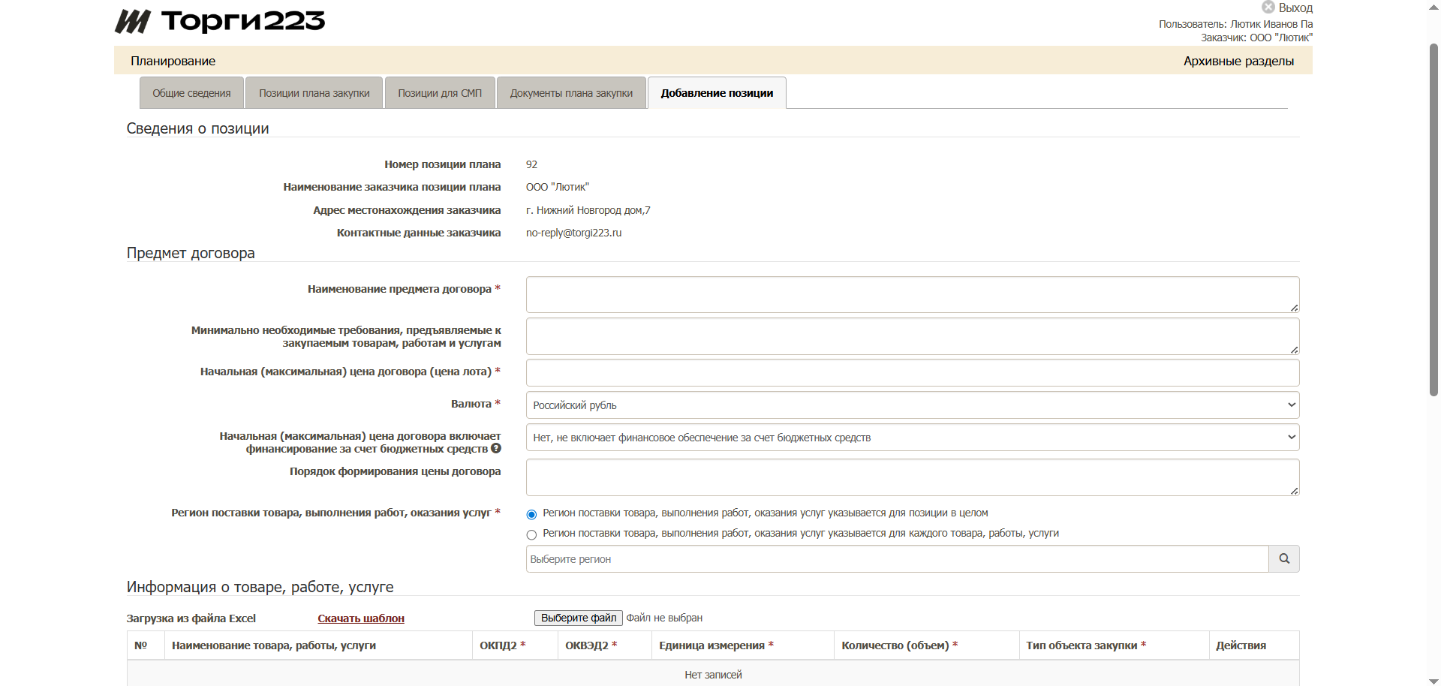The image size is (1441, 686).
Task: Select region per each item radio
Action: [531, 534]
